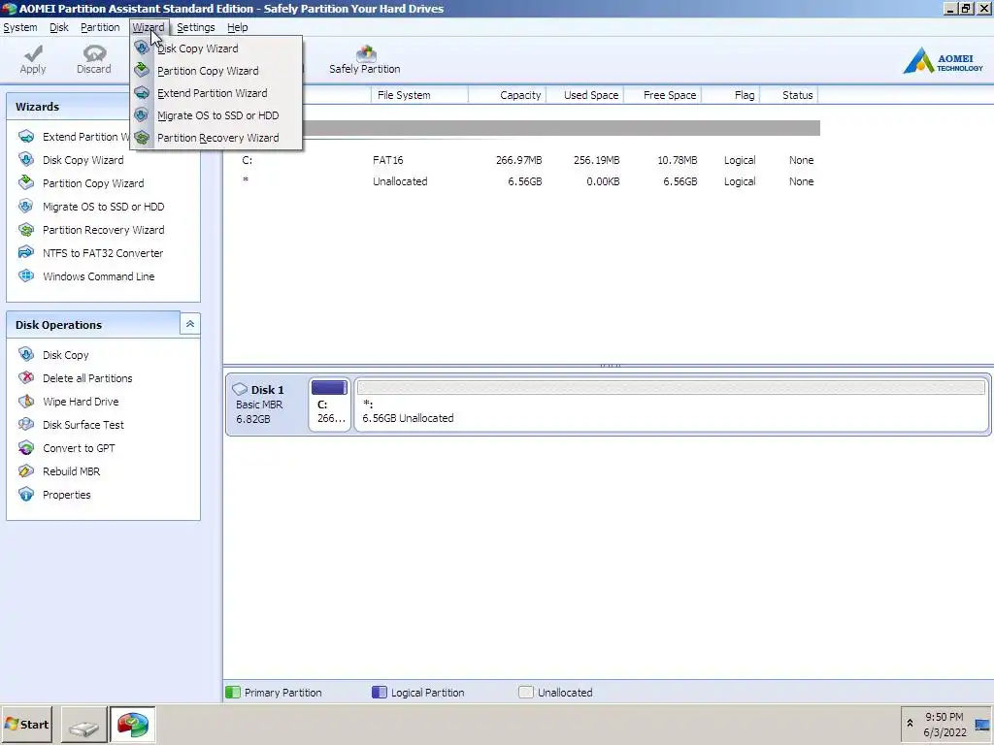Click Partition Copy Wizard icon in dropdown menu
This screenshot has height=745, width=994.
pos(142,70)
